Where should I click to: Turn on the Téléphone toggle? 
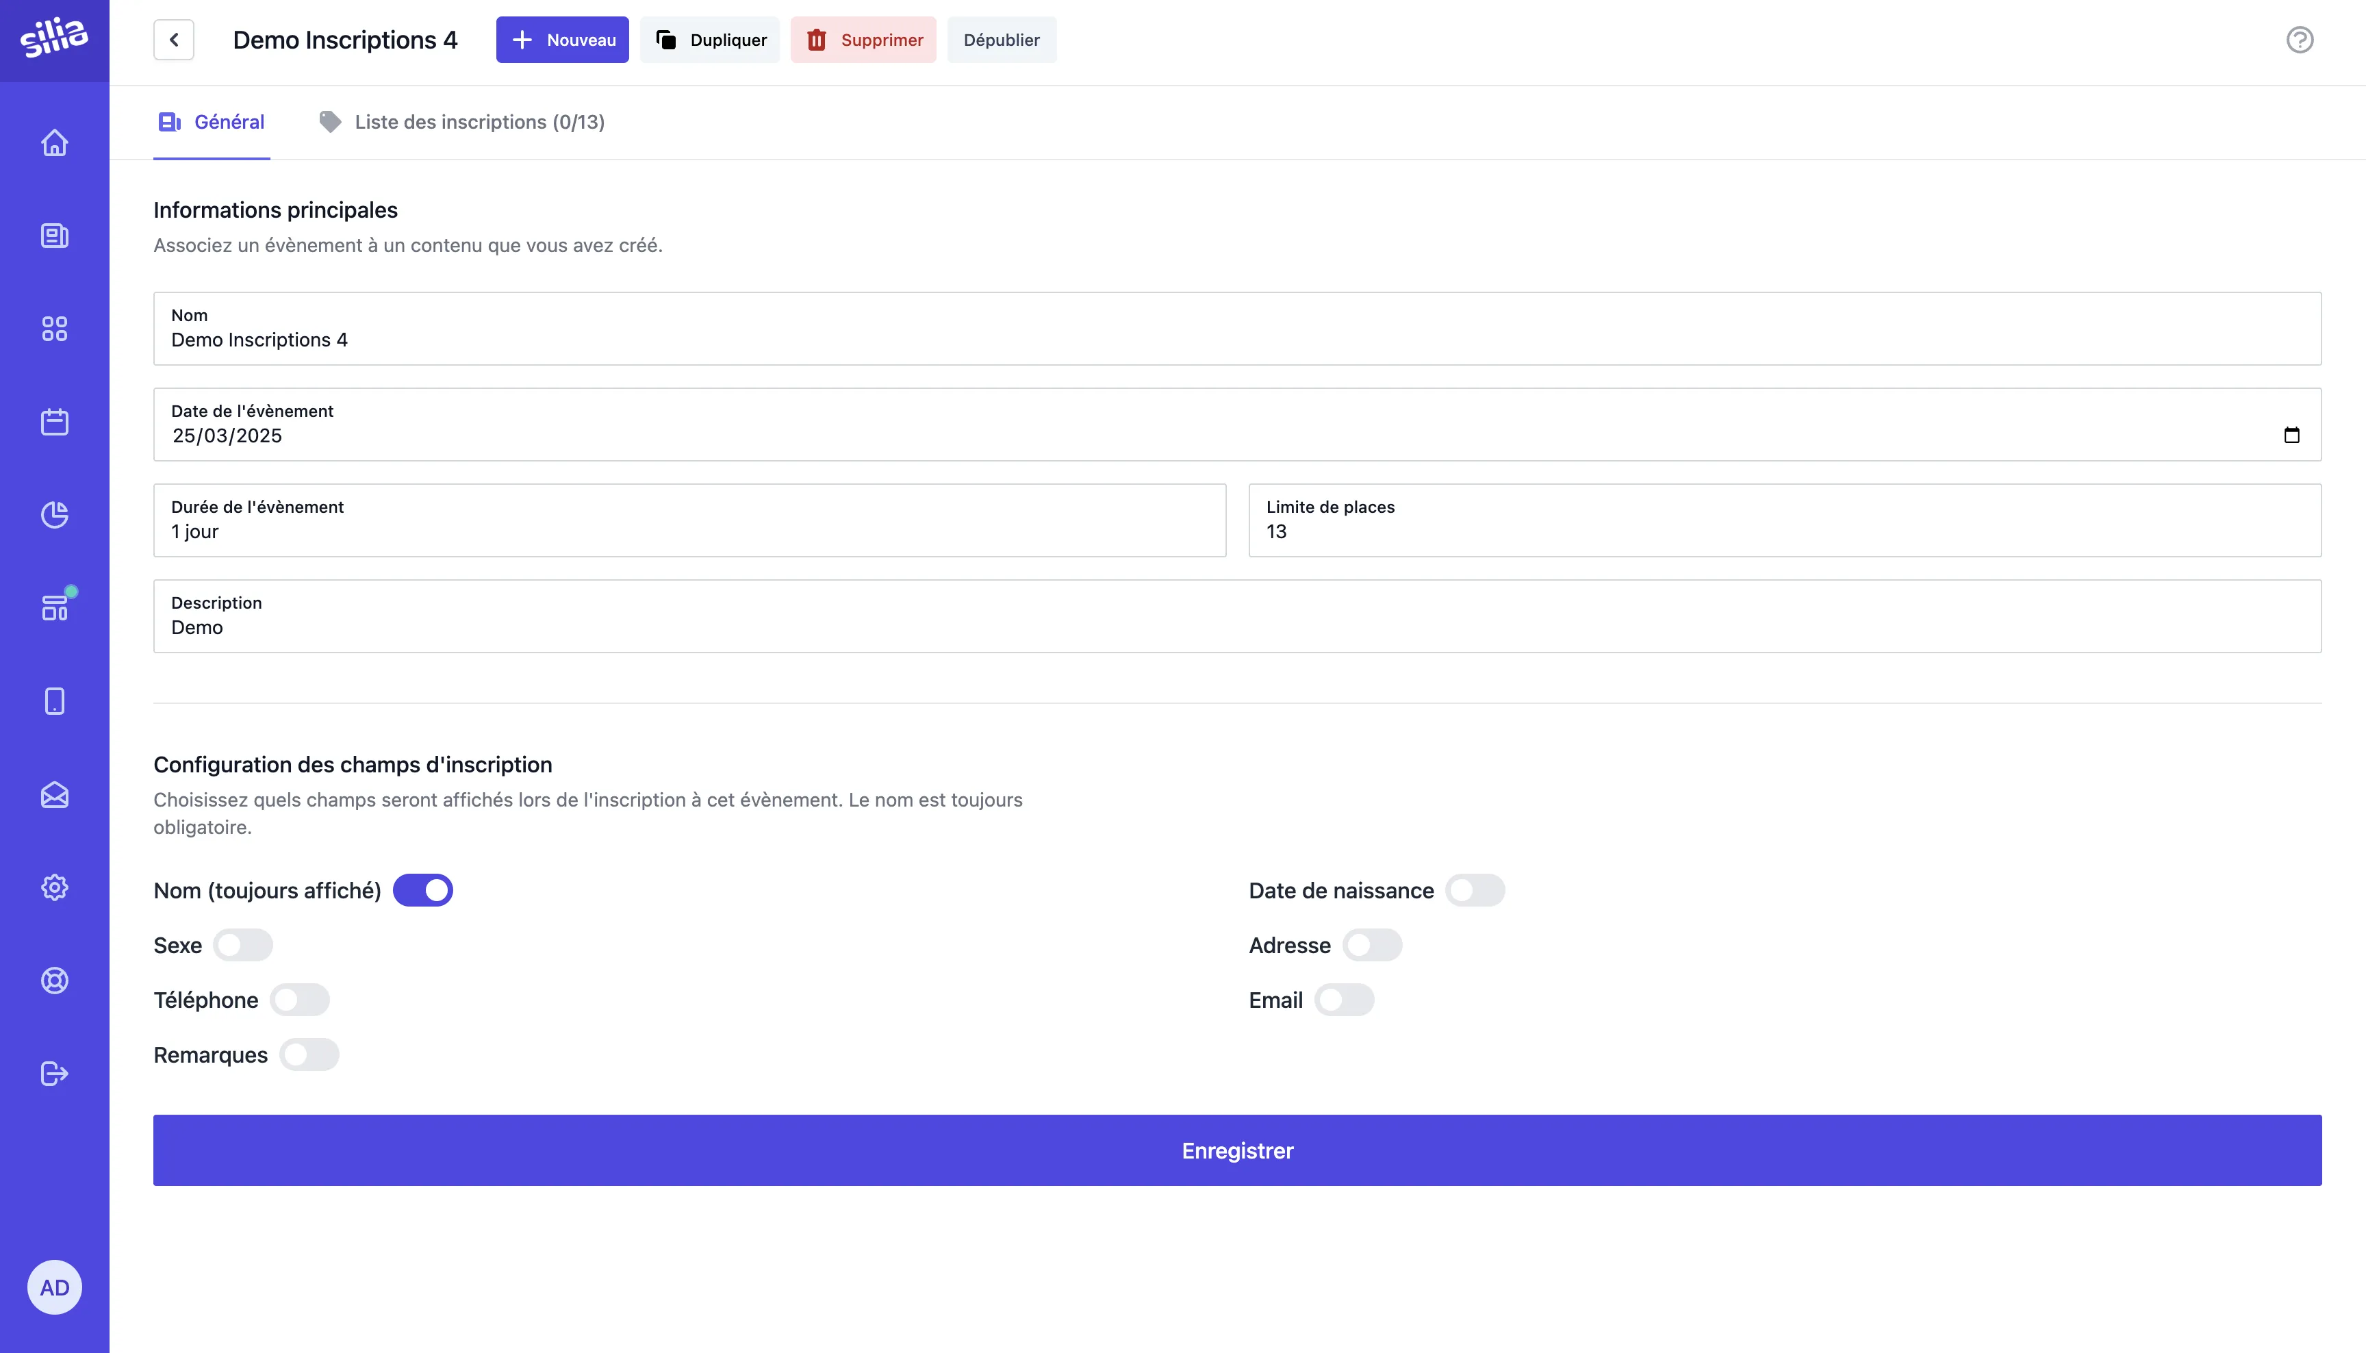(x=299, y=1000)
